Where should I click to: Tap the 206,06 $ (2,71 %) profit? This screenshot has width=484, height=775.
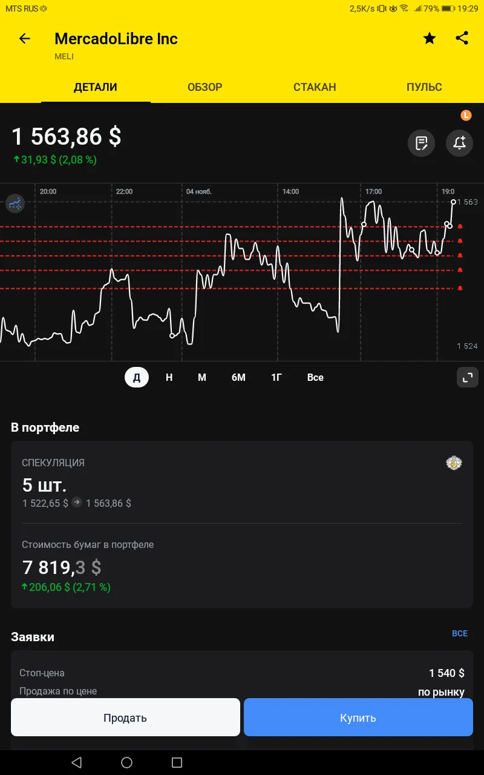click(66, 587)
